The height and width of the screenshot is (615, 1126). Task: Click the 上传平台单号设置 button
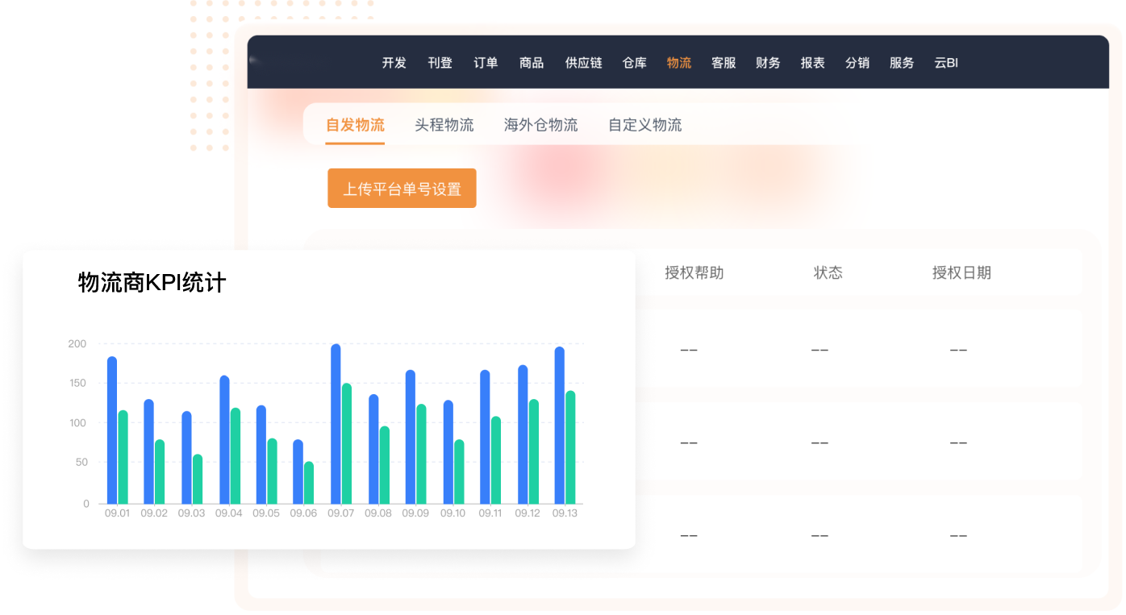point(402,189)
